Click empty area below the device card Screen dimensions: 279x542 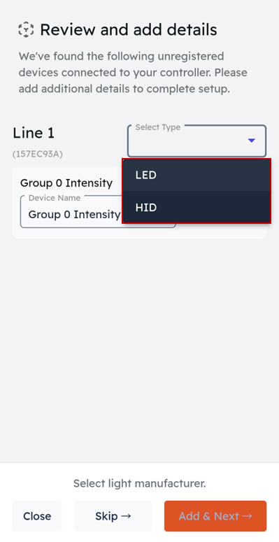139,345
